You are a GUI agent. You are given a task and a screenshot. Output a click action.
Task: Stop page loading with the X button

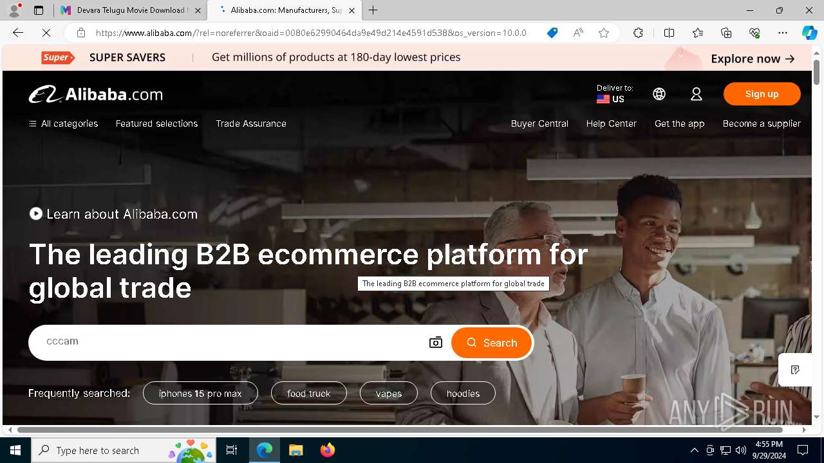click(48, 33)
